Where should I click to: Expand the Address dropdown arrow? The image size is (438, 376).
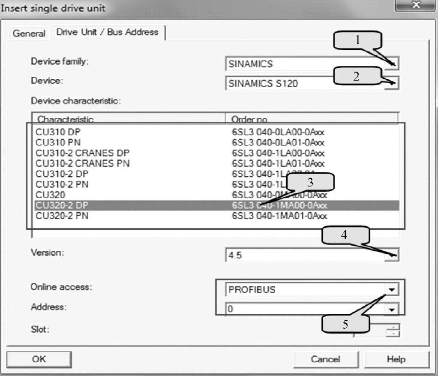[x=392, y=309]
